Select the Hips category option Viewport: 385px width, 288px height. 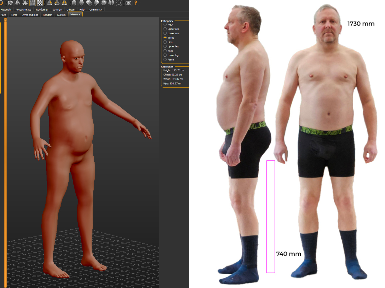tap(165, 42)
